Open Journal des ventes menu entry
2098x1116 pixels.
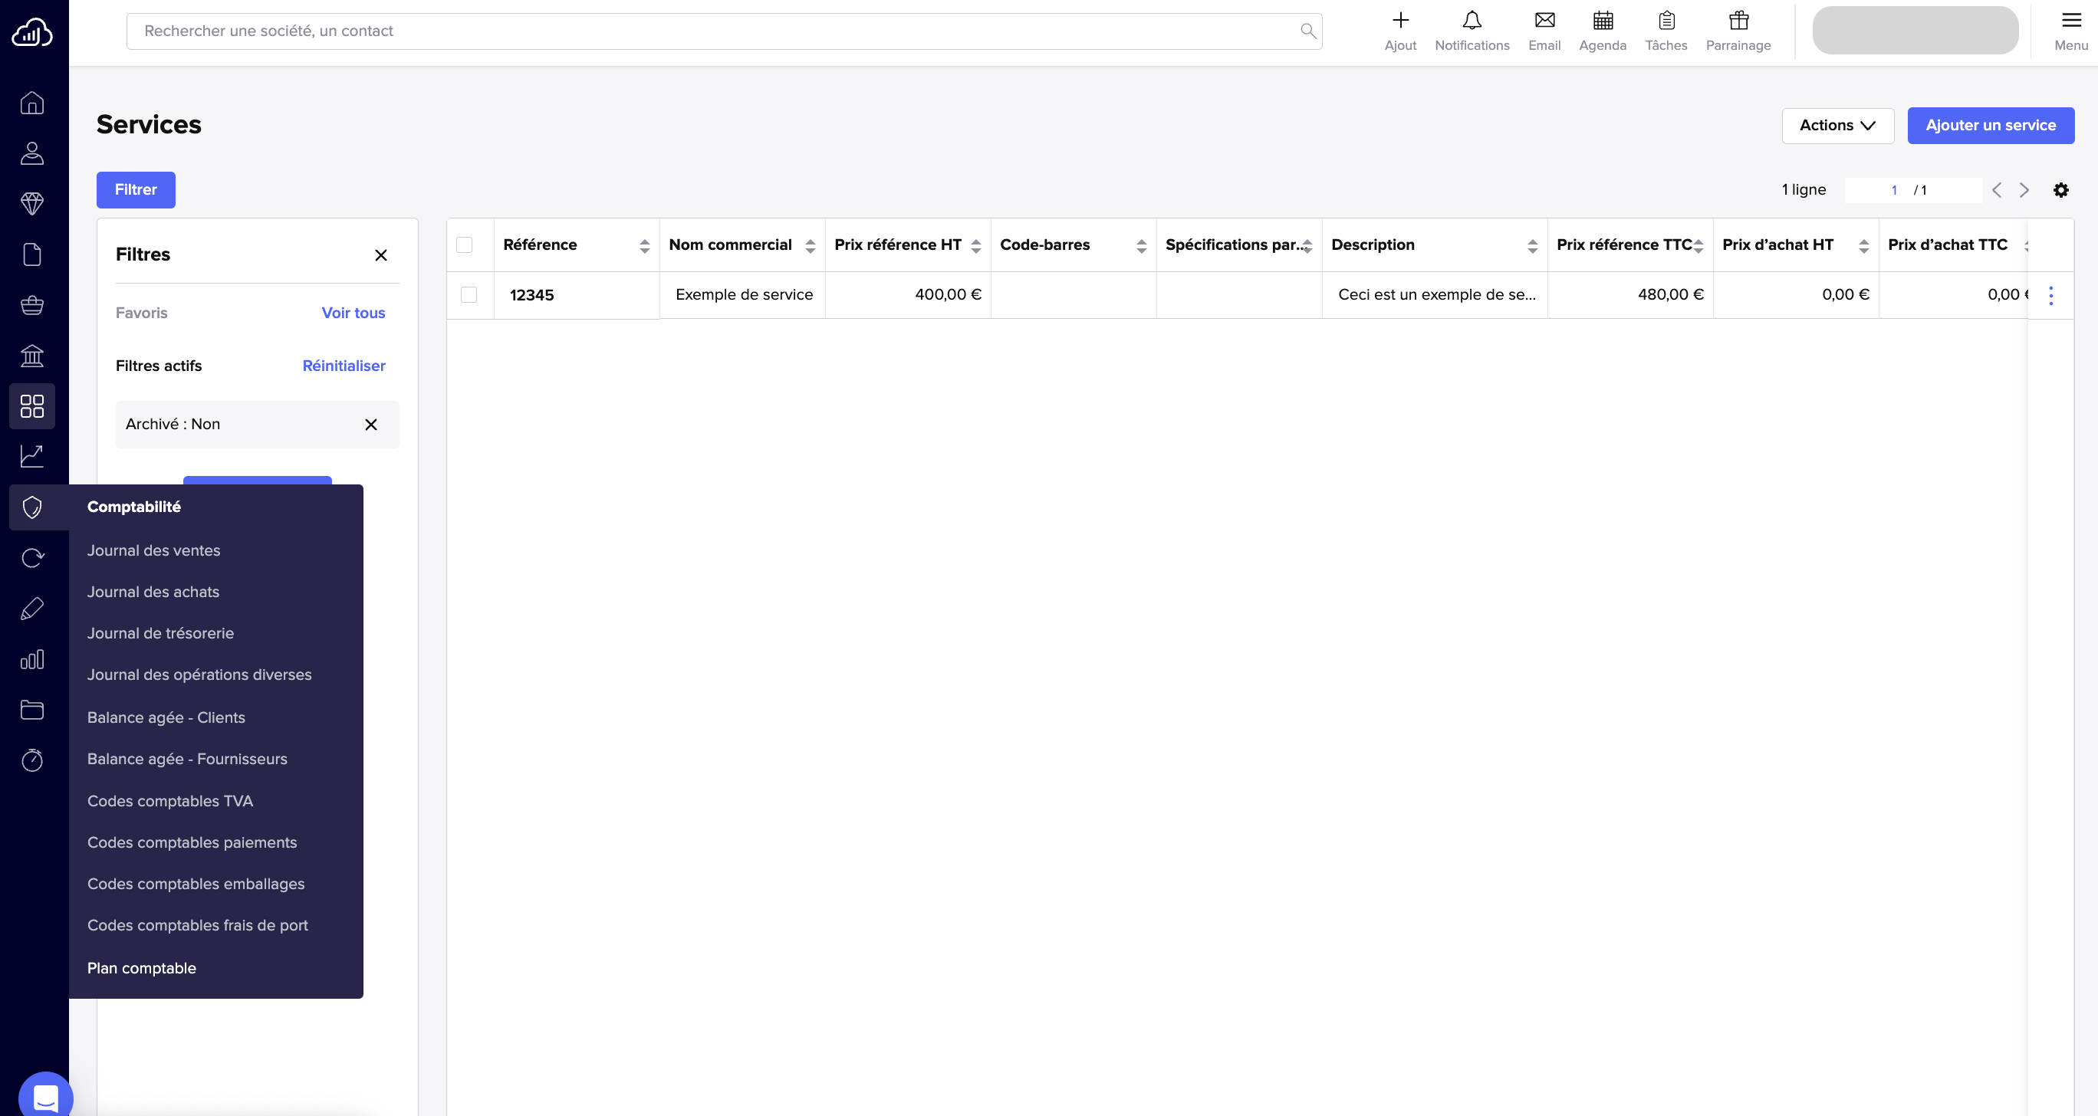click(x=153, y=550)
